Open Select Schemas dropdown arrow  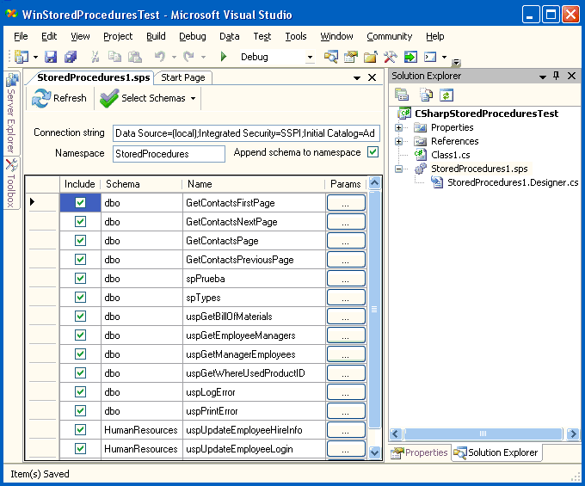click(x=193, y=98)
